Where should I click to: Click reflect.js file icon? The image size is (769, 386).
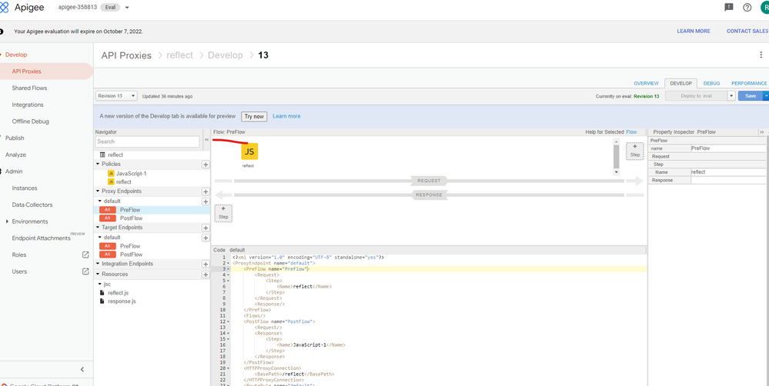click(x=102, y=292)
